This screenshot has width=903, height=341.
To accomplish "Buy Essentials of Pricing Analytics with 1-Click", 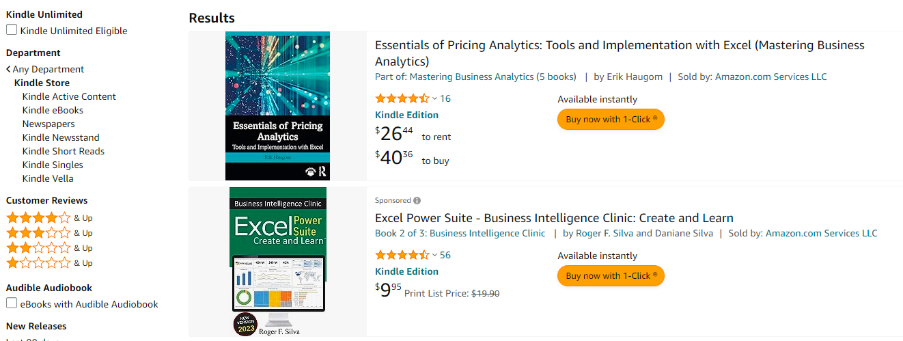I will point(611,119).
